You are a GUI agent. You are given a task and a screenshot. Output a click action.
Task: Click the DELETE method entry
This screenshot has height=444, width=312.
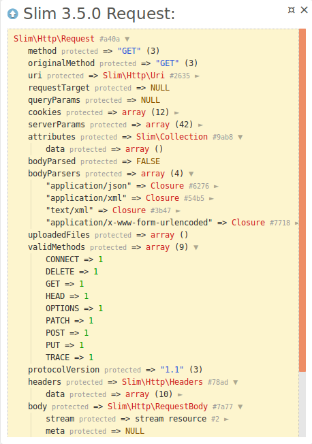pos(72,272)
